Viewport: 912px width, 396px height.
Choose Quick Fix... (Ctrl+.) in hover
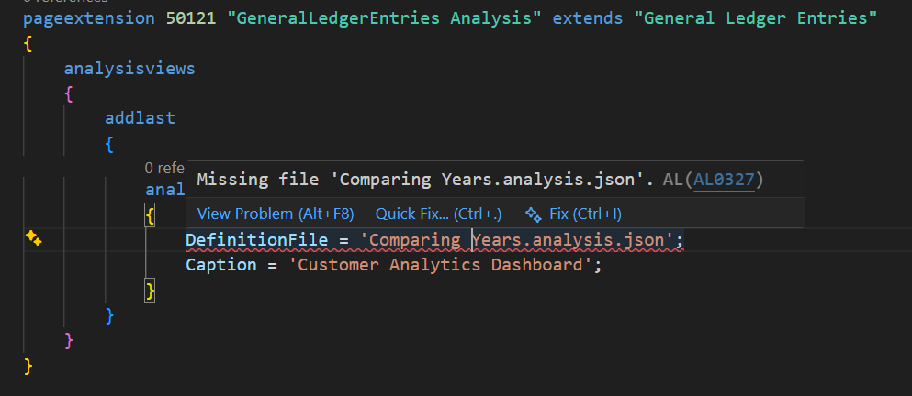438,214
